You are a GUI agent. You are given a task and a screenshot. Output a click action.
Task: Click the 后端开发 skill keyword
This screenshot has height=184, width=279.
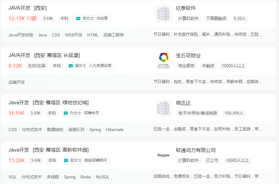coord(17,82)
